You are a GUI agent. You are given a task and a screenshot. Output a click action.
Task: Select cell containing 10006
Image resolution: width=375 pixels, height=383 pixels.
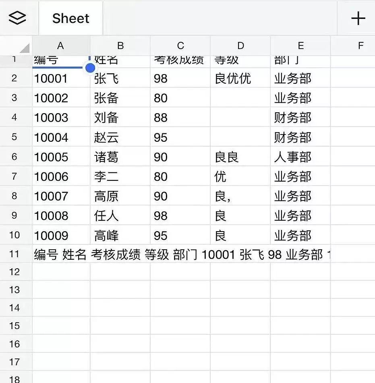(61, 176)
